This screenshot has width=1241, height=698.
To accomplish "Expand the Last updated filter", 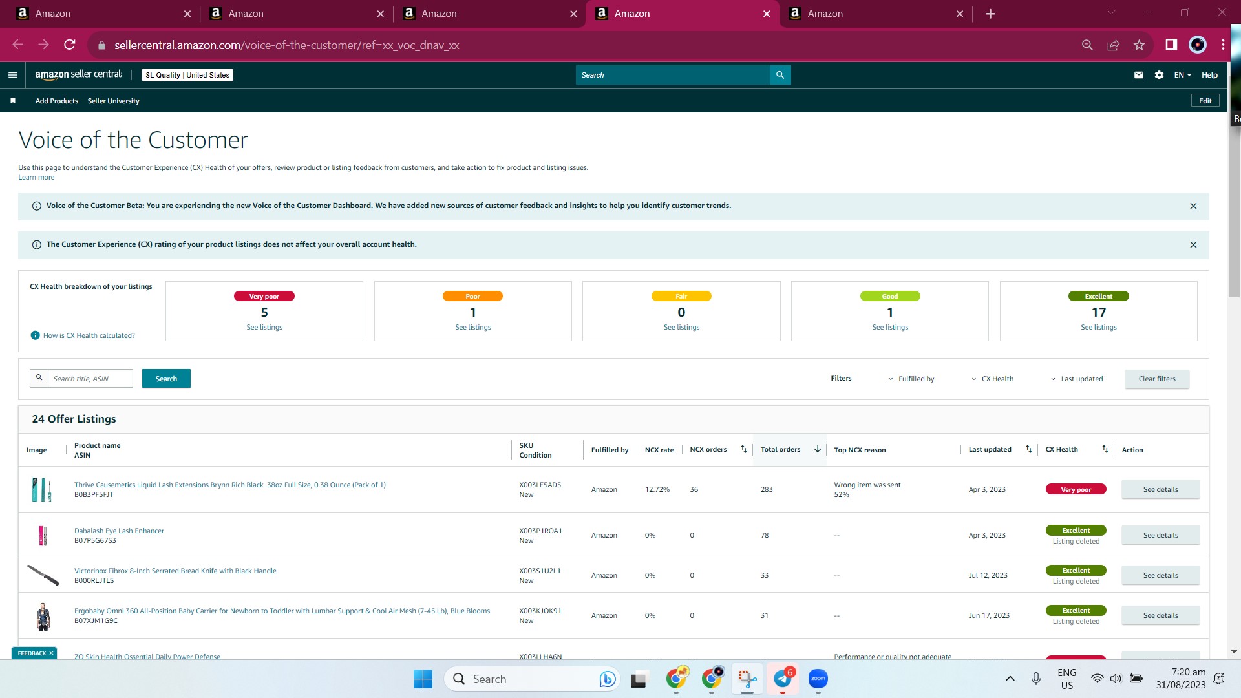I will point(1076,379).
